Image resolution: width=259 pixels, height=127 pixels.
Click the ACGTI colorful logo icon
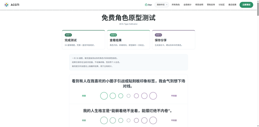pyautogui.click(x=6, y=5)
